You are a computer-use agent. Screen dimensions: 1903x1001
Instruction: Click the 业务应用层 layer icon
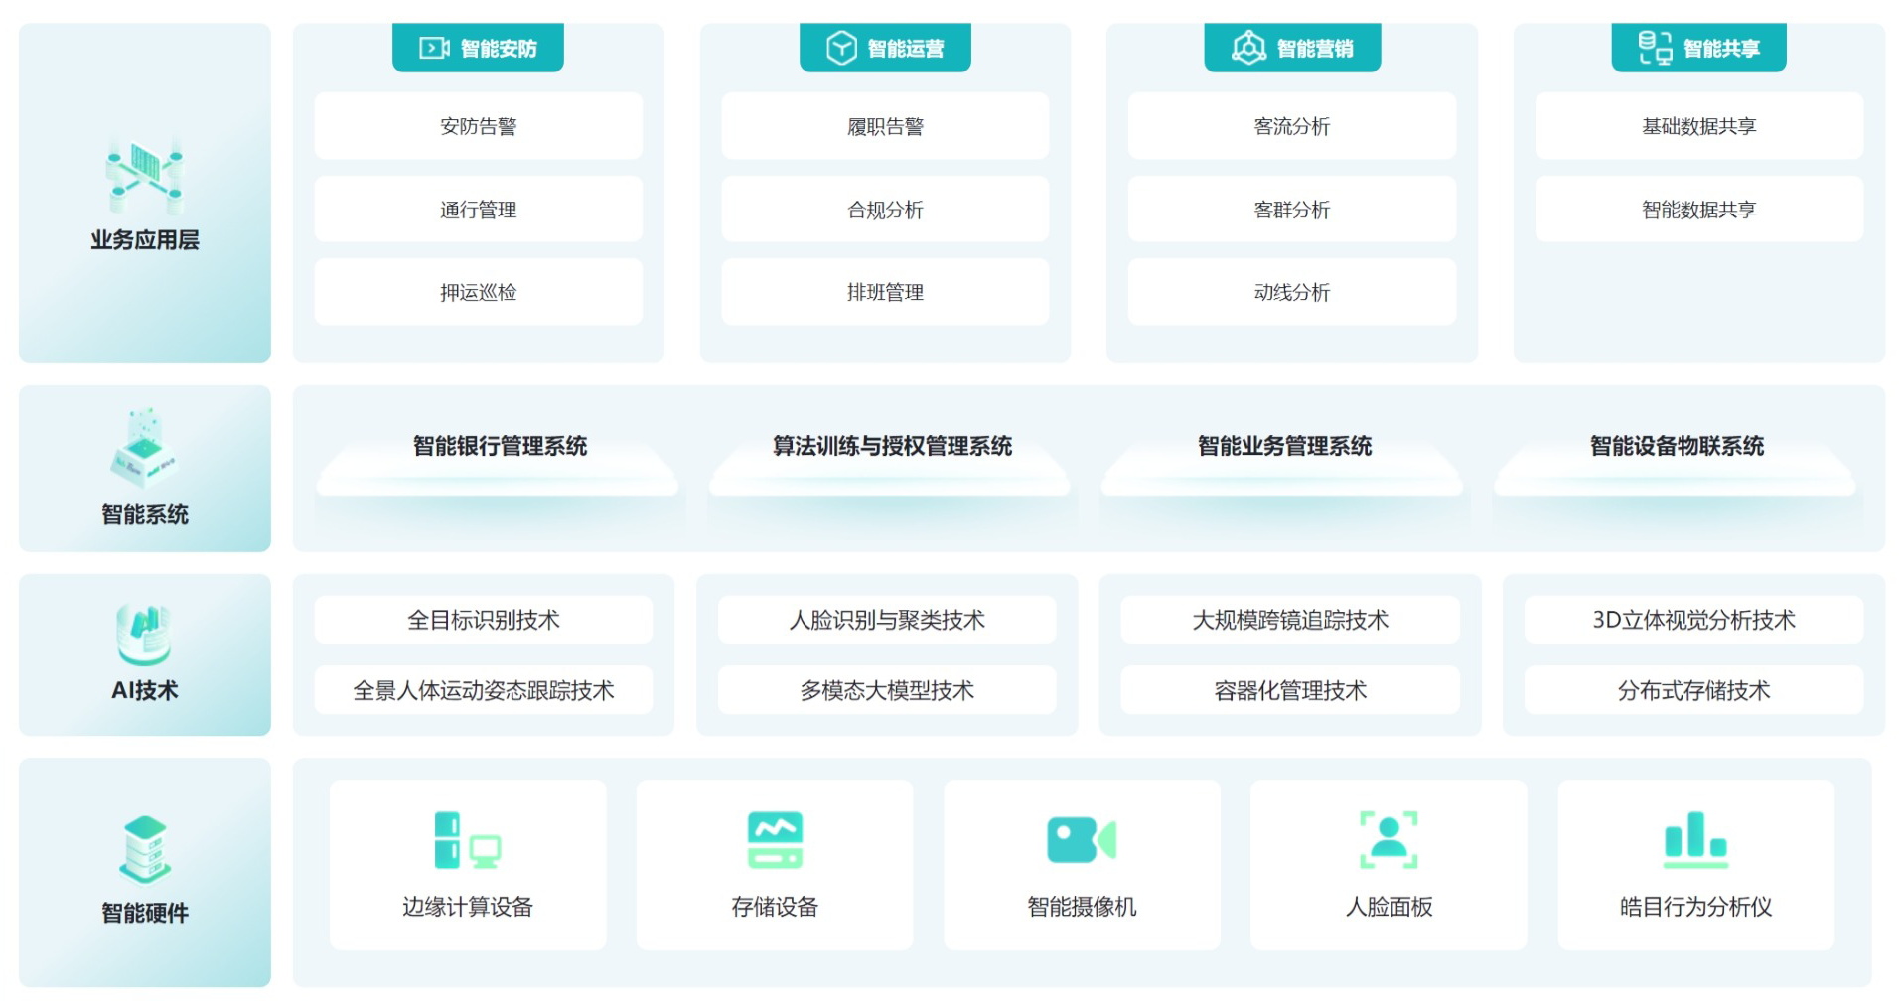coord(145,177)
